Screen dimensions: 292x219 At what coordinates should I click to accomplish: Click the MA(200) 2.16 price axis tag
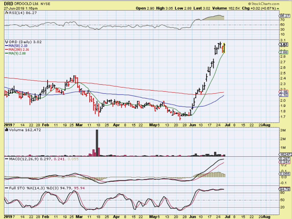pyautogui.click(x=283, y=92)
